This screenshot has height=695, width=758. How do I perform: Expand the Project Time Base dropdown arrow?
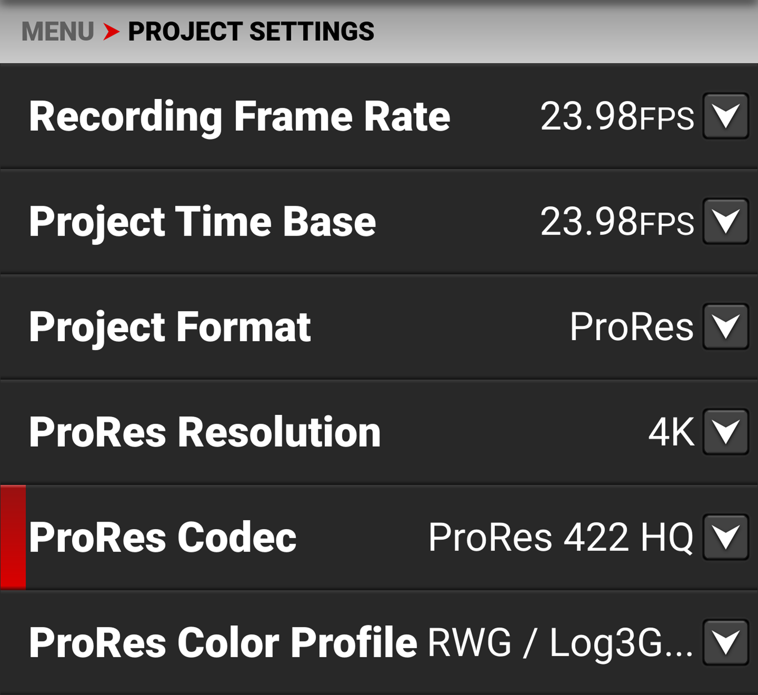(726, 221)
